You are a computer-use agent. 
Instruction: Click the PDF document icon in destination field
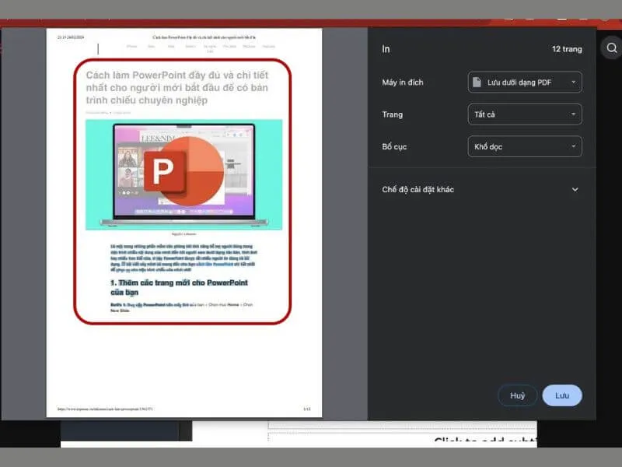pyautogui.click(x=477, y=83)
